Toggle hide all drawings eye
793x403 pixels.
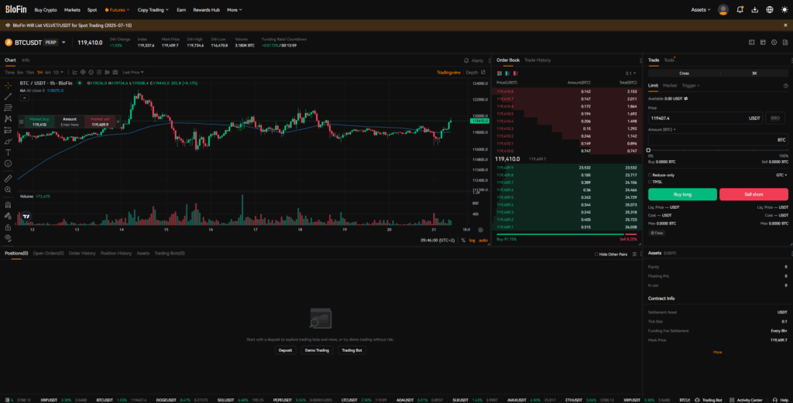pos(8,238)
